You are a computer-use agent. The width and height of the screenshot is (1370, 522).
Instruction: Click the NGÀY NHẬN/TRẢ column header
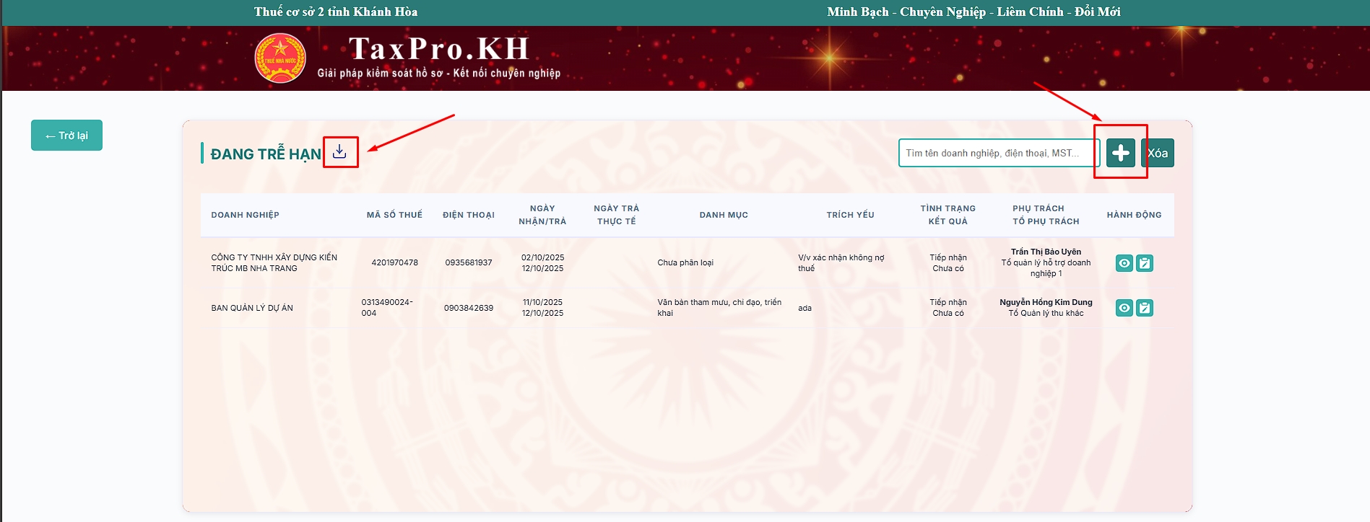542,215
